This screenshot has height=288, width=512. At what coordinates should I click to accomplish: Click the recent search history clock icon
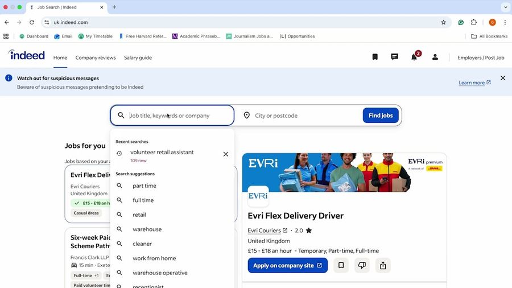pyautogui.click(x=119, y=153)
